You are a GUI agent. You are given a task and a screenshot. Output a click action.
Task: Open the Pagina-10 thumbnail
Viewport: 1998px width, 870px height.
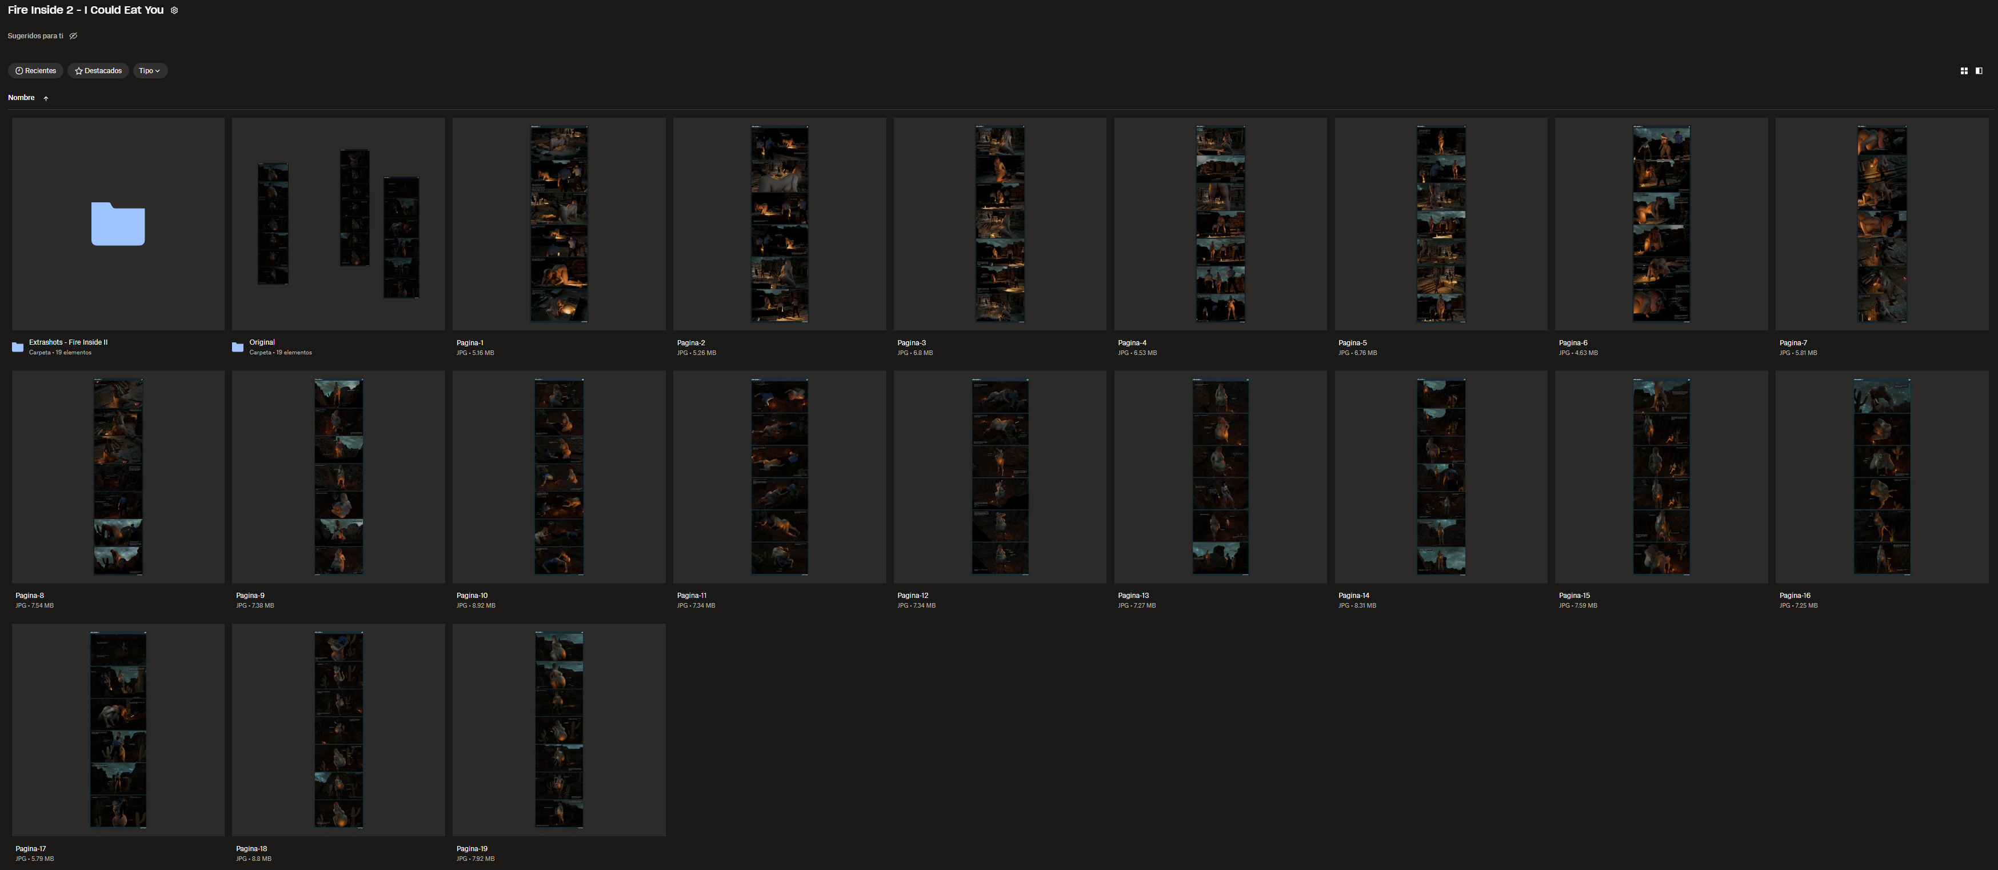click(559, 477)
